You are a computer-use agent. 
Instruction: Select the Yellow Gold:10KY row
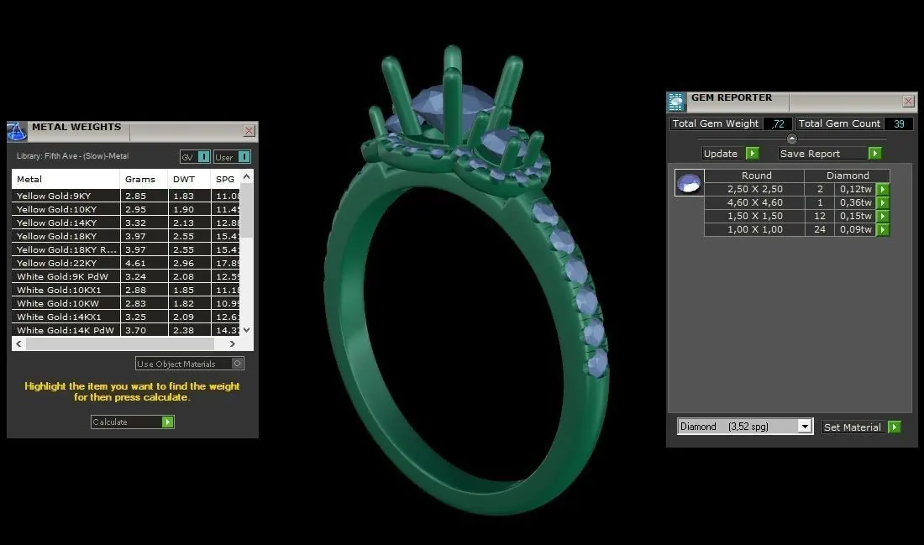click(x=125, y=209)
